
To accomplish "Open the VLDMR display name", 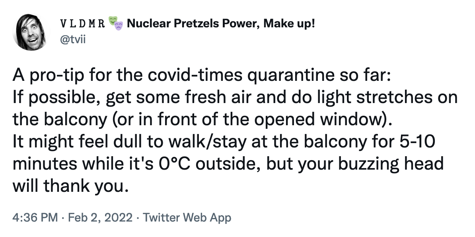I will pyautogui.click(x=83, y=23).
